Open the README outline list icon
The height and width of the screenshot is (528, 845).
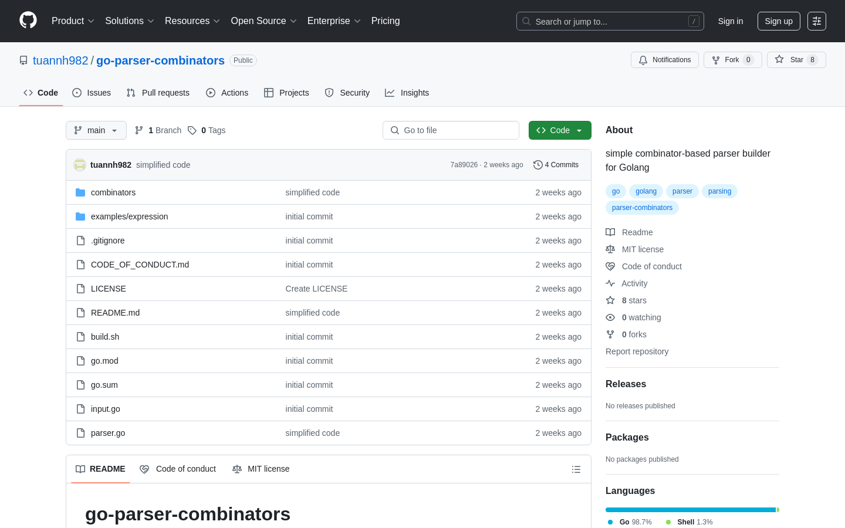tap(576, 469)
